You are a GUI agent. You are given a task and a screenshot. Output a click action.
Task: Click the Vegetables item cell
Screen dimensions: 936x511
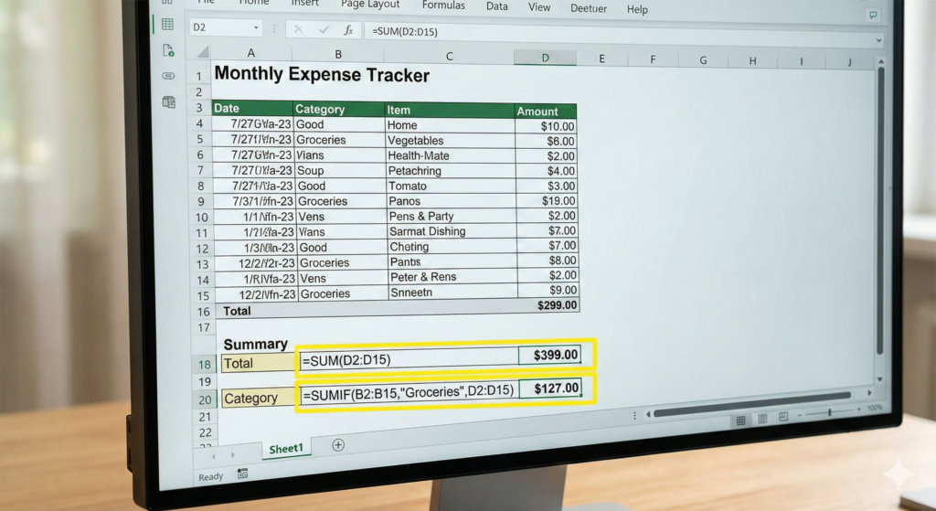[450, 140]
